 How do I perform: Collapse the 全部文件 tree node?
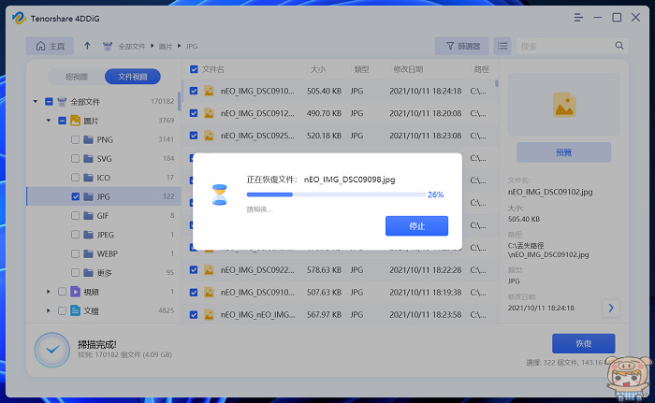click(x=36, y=101)
